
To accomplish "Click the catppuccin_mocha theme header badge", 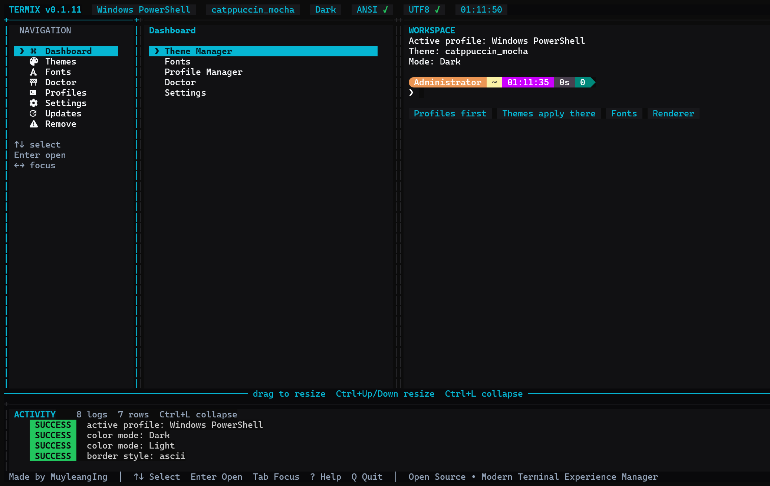I will [x=253, y=10].
